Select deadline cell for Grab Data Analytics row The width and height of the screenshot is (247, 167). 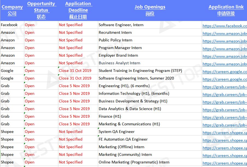click(x=78, y=109)
